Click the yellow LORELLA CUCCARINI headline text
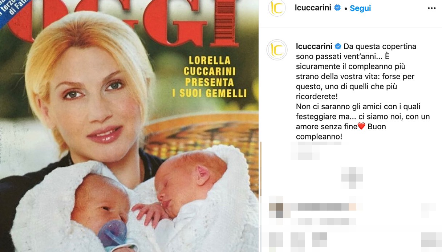 [208, 65]
